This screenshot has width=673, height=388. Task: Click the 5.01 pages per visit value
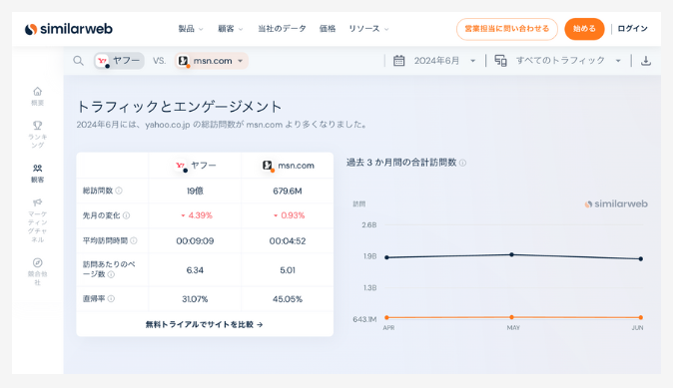288,270
